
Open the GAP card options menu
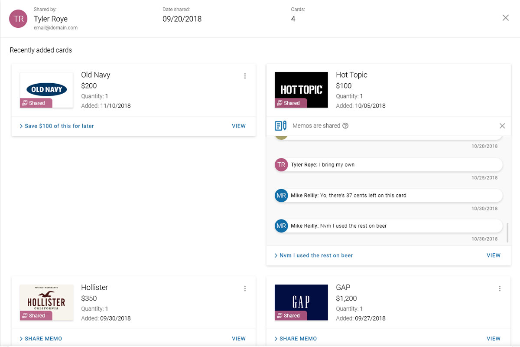tap(500, 288)
